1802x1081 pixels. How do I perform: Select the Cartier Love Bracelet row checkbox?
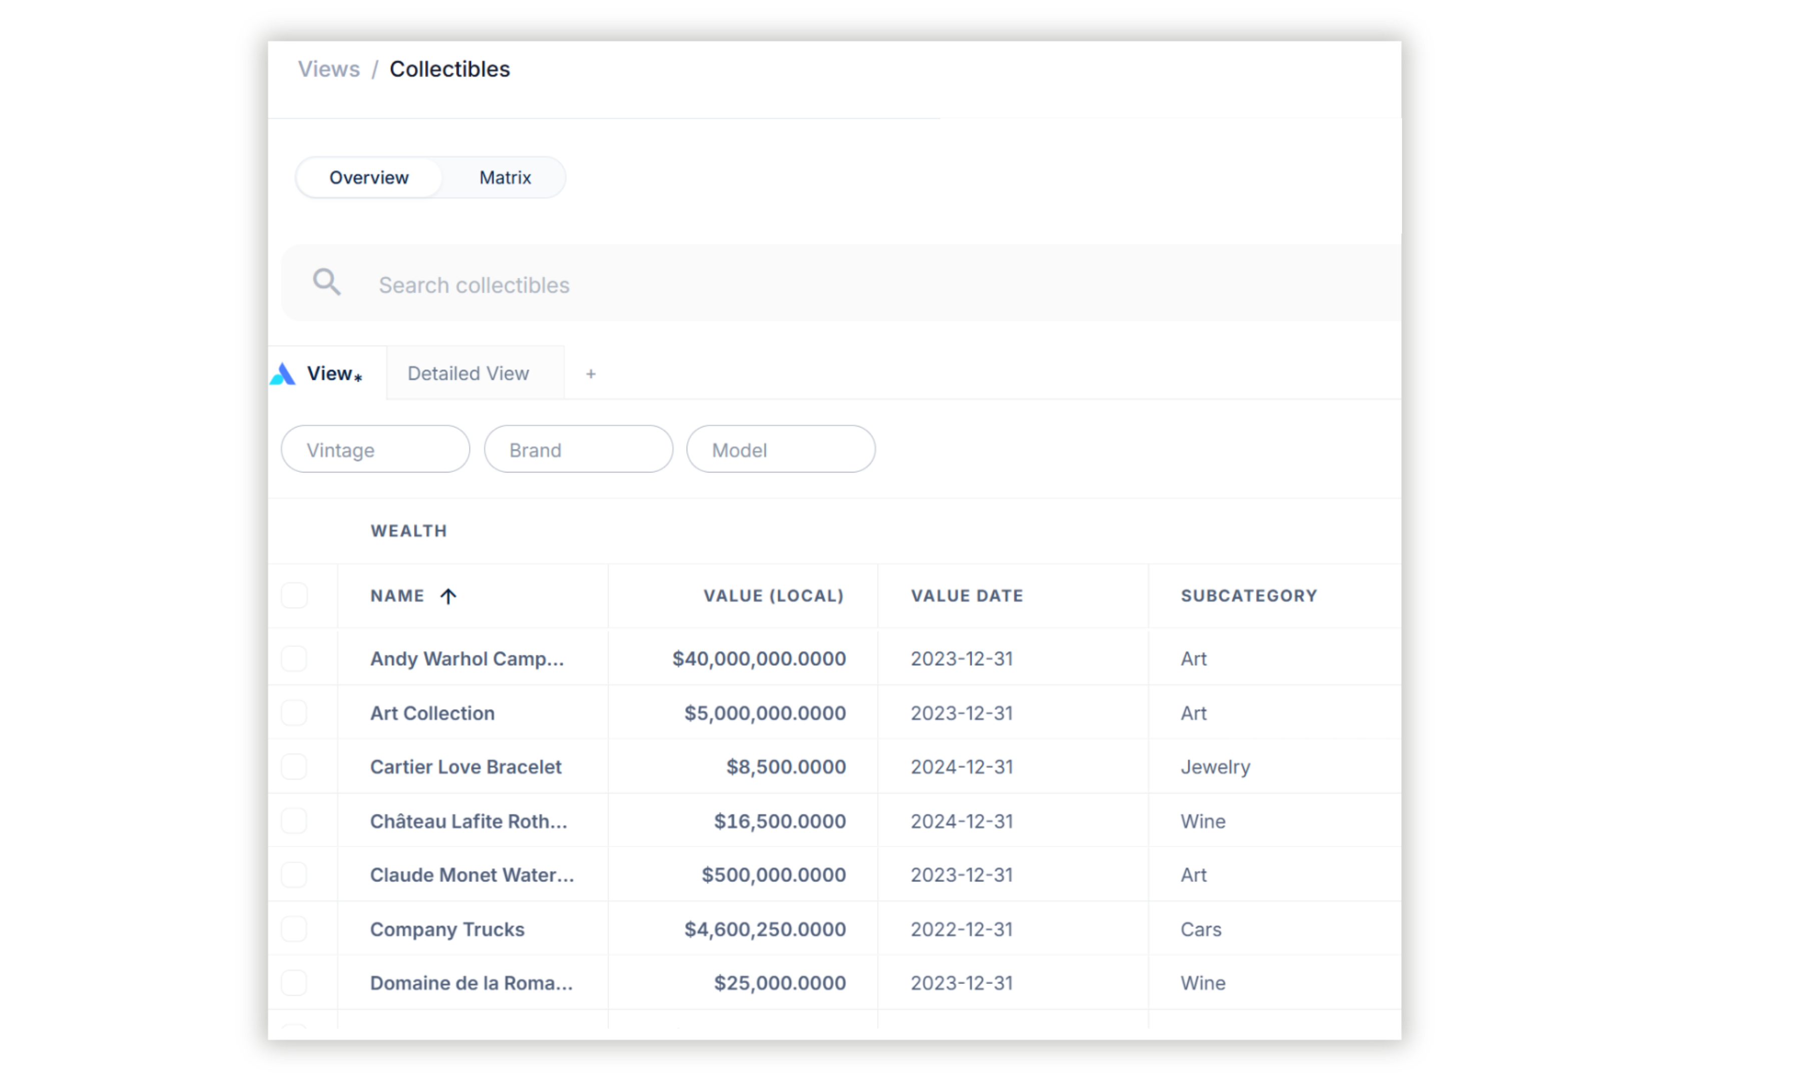point(294,766)
